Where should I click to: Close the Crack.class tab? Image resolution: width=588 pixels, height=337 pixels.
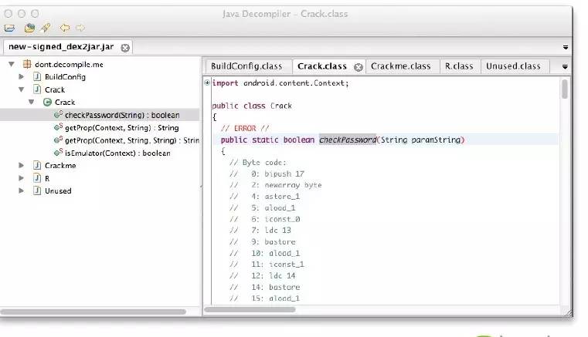pyautogui.click(x=358, y=67)
